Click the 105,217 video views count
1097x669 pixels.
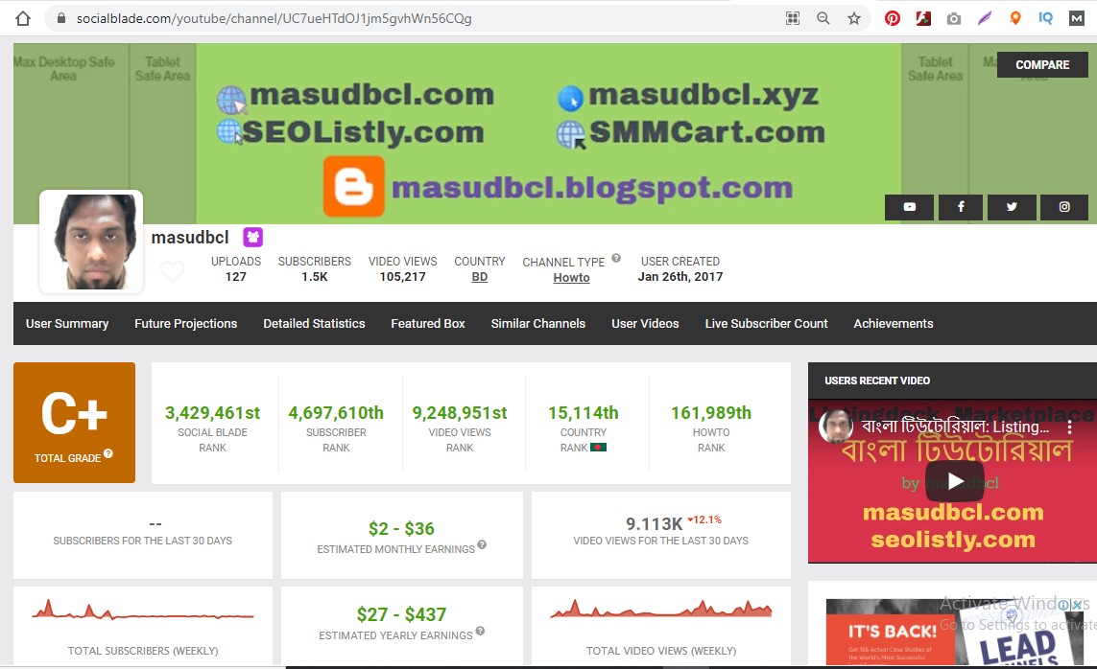(402, 277)
